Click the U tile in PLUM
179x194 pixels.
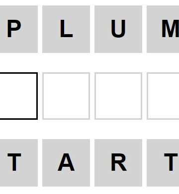tap(118, 29)
